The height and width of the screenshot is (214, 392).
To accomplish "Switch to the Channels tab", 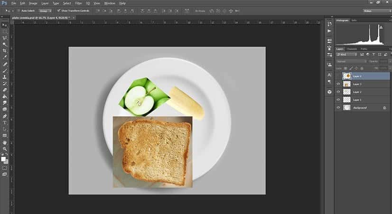I will point(352,49).
